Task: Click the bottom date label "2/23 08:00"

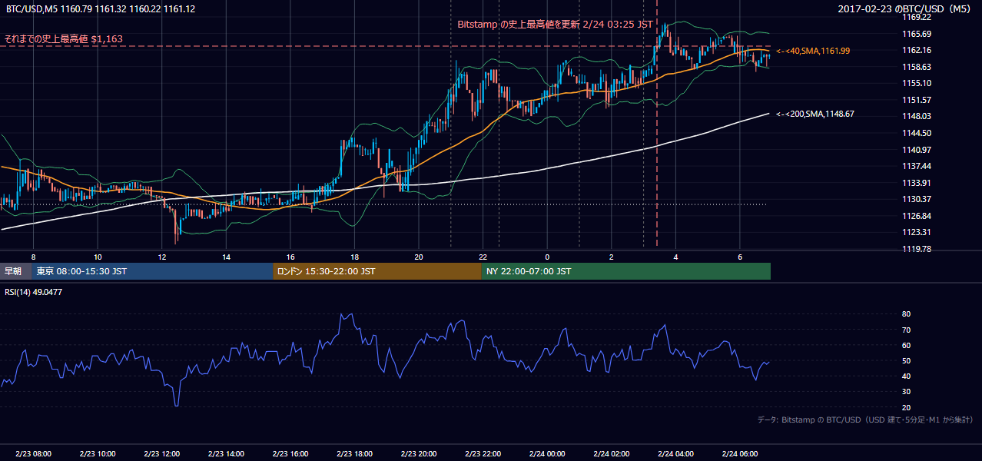Action: tap(32, 454)
